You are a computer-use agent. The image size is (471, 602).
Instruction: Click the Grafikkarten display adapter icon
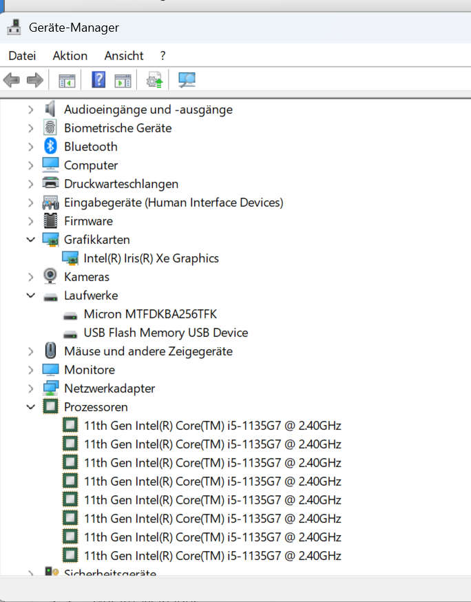click(x=50, y=240)
